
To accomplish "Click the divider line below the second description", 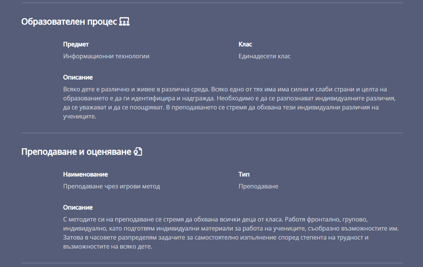I will coord(212,263).
